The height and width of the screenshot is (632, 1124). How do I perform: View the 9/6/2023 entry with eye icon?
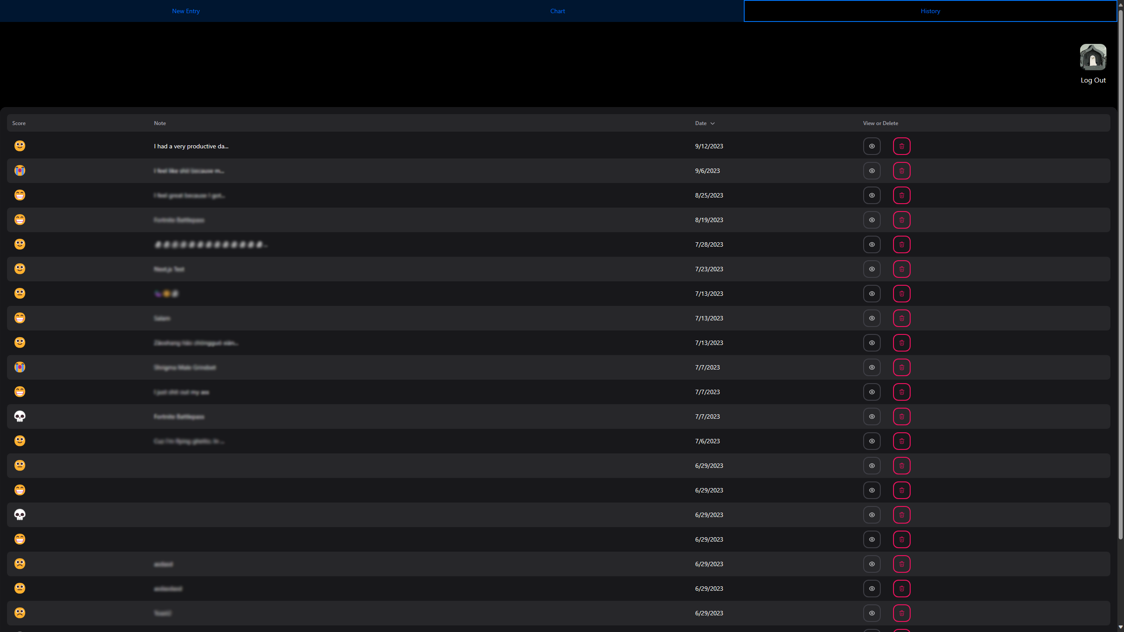click(x=872, y=171)
